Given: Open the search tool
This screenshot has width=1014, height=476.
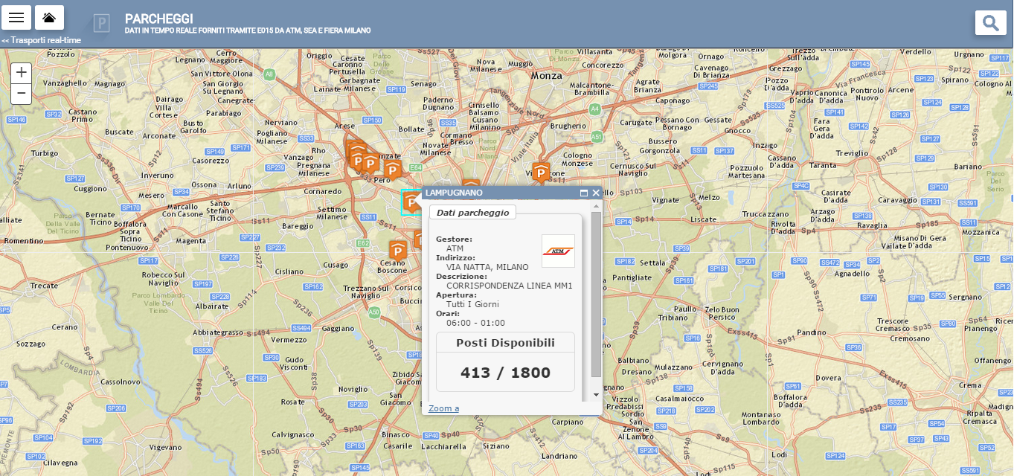Looking at the screenshot, I should click(990, 23).
